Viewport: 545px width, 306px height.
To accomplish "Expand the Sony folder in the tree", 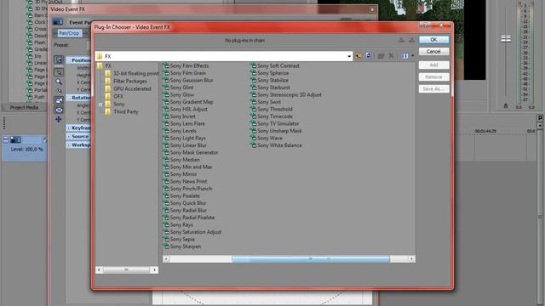I will coord(100,105).
